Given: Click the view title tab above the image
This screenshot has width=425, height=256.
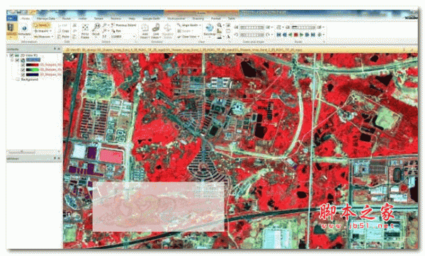Looking at the screenshot, I should (184, 50).
